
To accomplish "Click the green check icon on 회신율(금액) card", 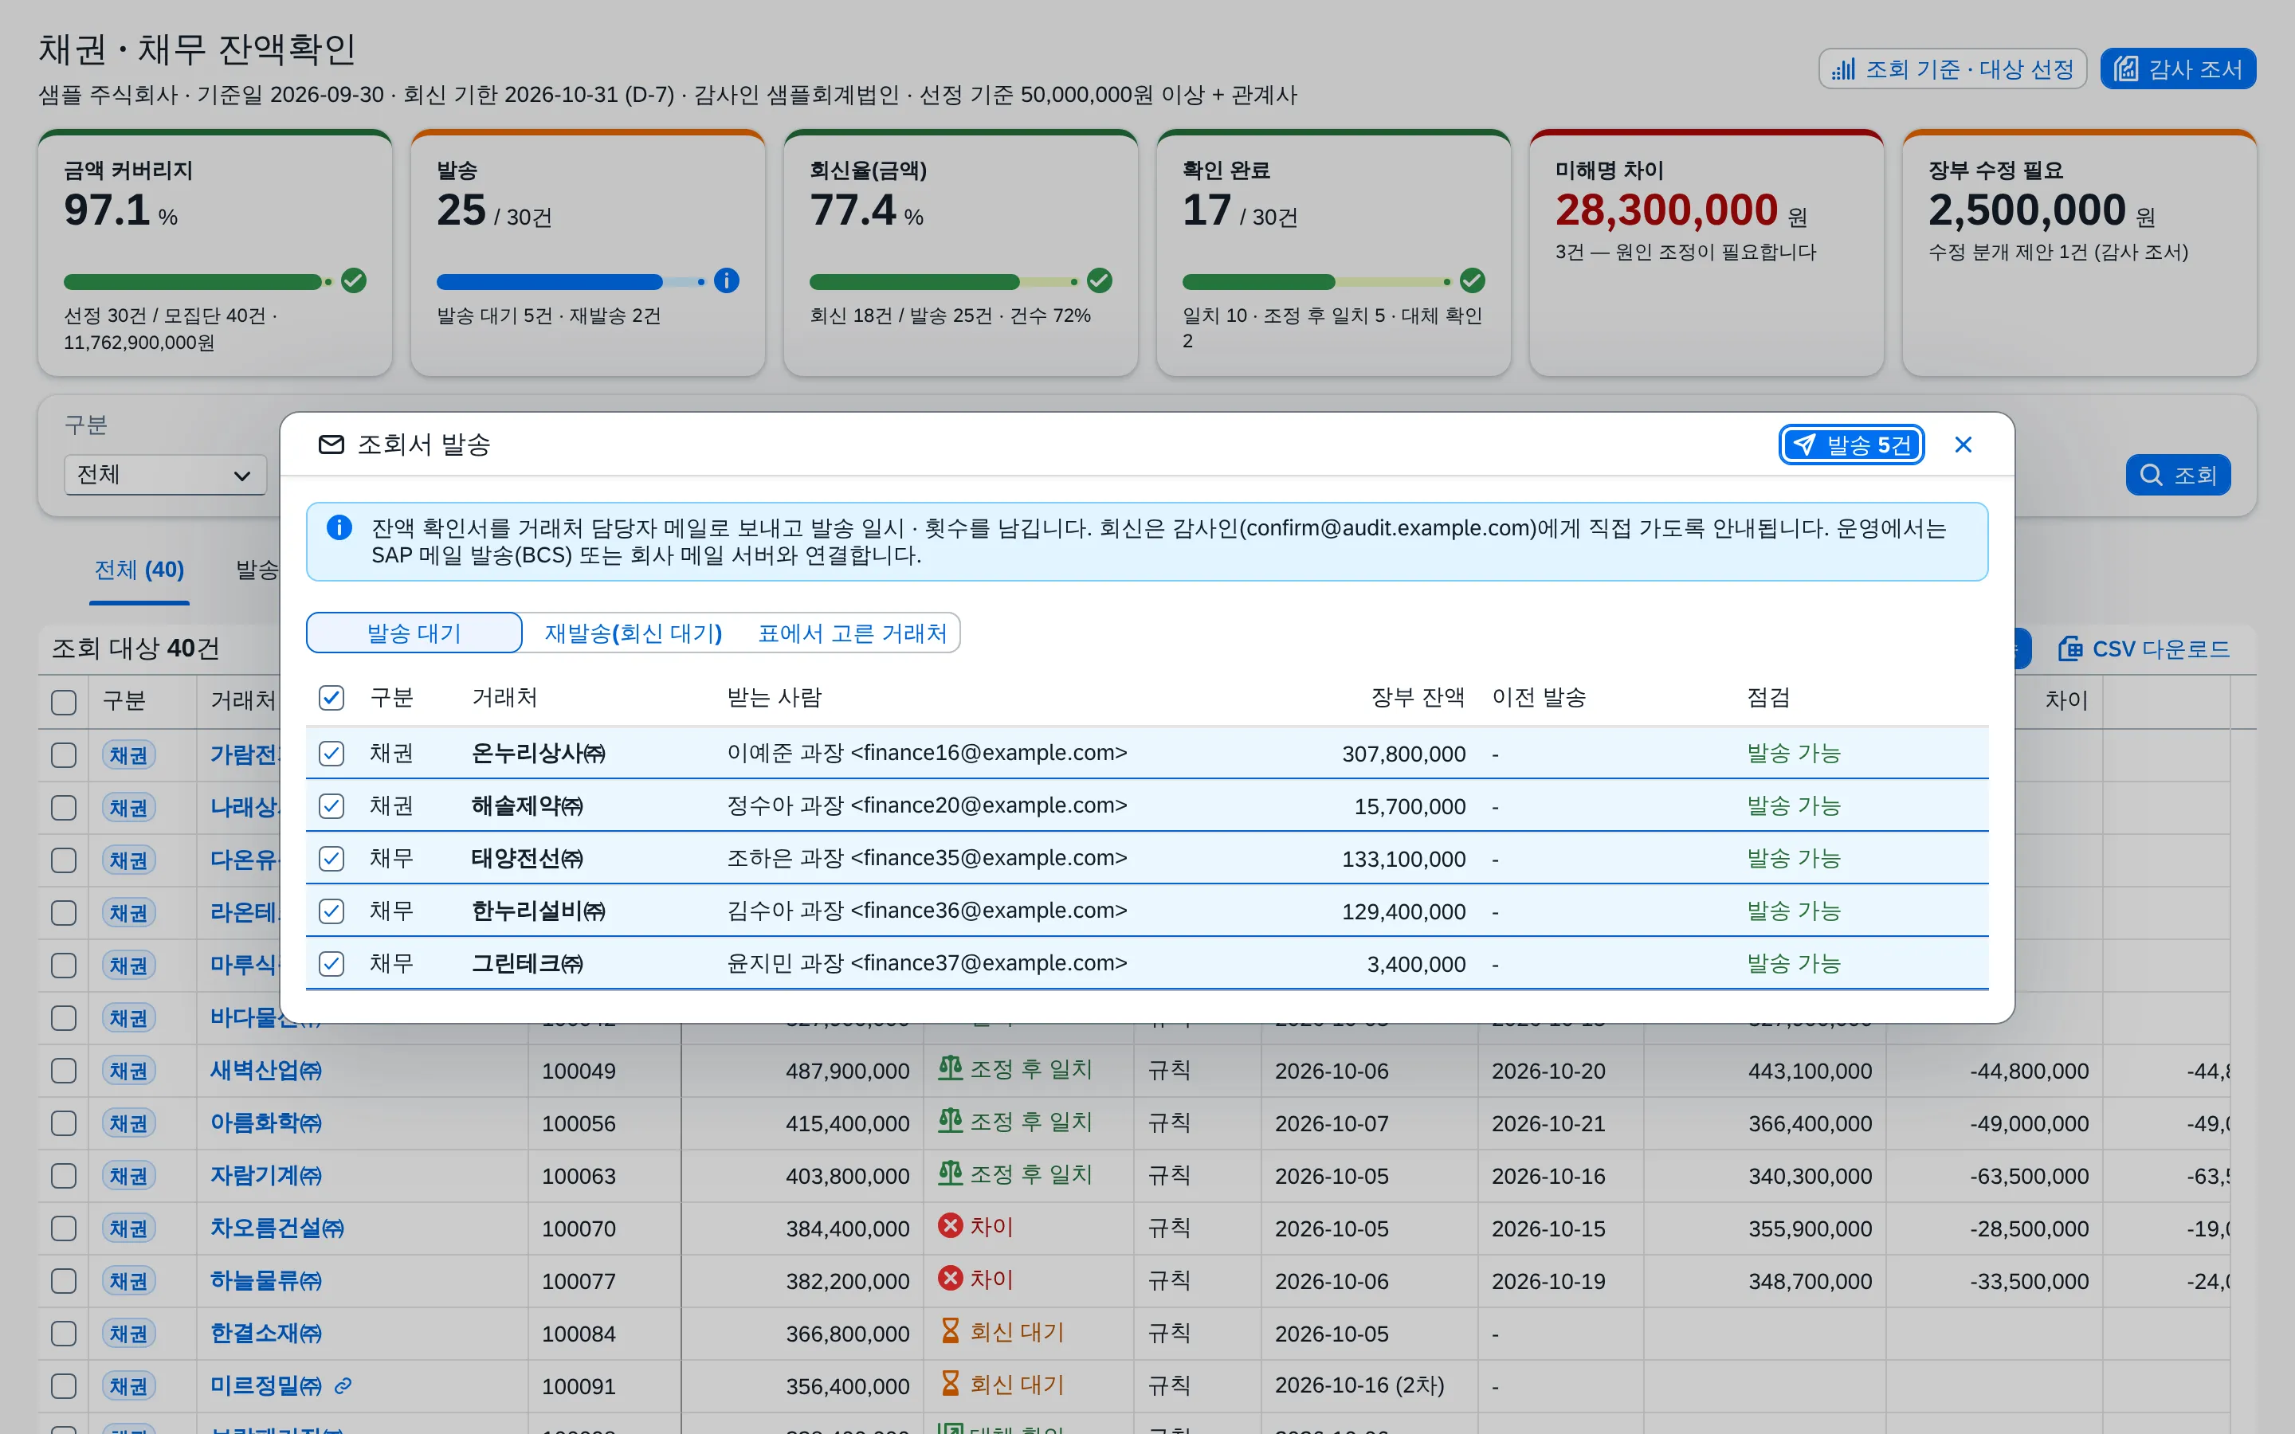I will (x=1099, y=280).
